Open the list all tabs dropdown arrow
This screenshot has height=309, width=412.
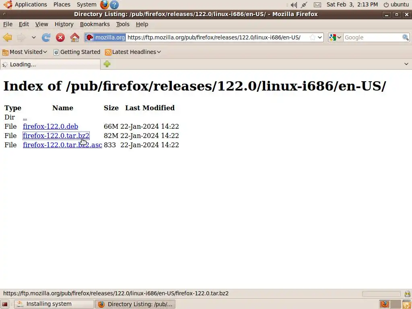406,64
